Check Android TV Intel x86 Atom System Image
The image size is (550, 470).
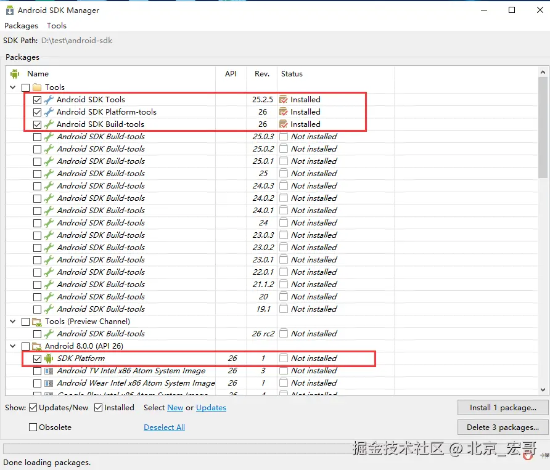(37, 371)
